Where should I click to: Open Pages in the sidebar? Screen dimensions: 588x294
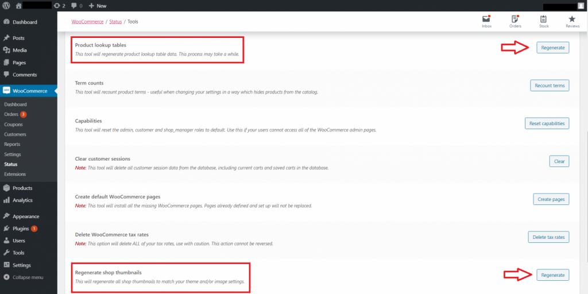coord(29,63)
